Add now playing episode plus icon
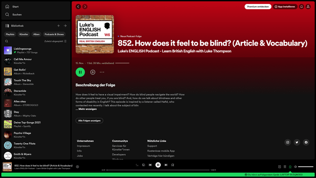The width and height of the screenshot is (316, 178). [77, 167]
